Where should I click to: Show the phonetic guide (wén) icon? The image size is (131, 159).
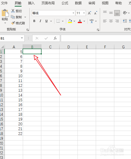point(91,21)
